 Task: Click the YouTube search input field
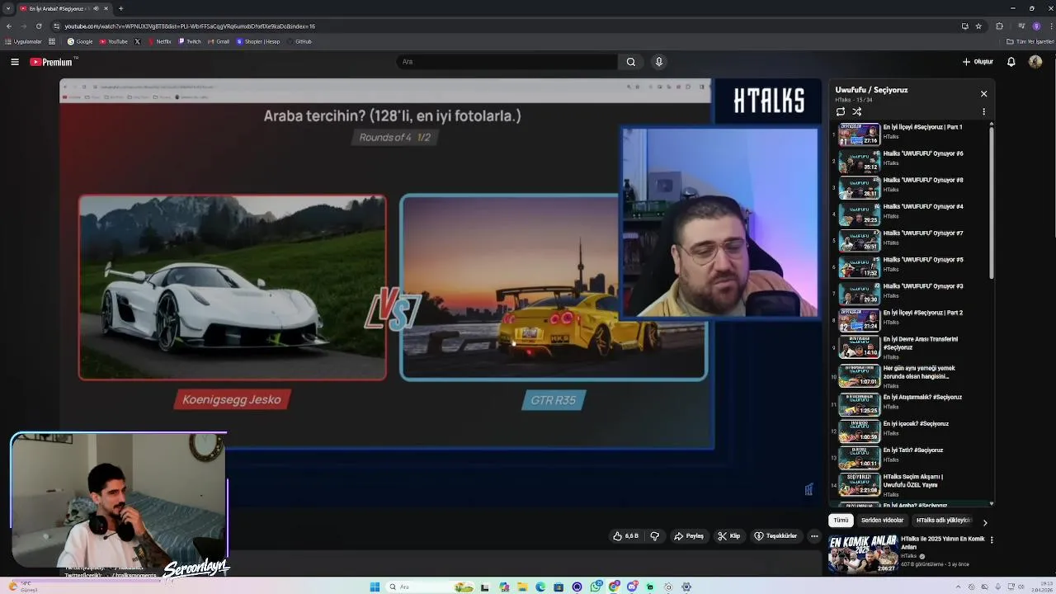(507, 62)
